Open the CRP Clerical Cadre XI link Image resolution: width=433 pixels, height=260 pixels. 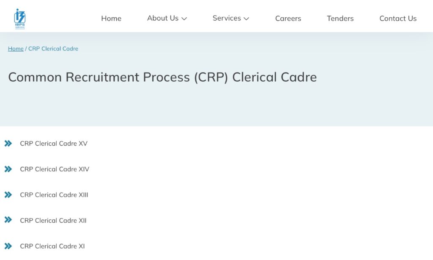click(52, 246)
